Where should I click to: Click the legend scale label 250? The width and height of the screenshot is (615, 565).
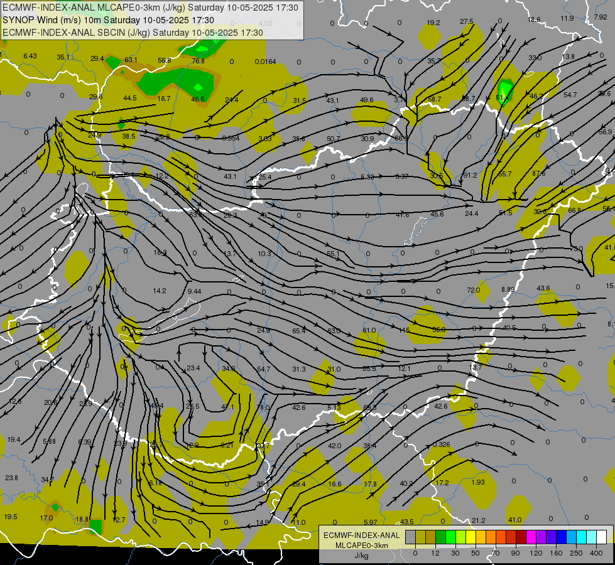pos(576,553)
